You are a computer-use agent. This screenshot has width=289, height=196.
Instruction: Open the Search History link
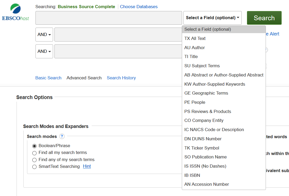click(x=121, y=78)
